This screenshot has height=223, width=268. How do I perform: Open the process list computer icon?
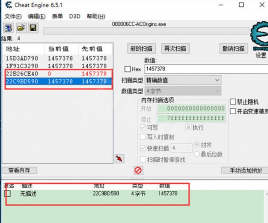pos(8,28)
